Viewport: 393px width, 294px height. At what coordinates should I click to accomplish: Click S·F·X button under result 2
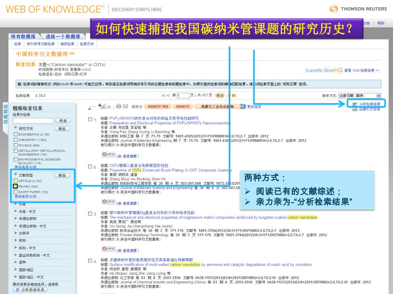pos(109,202)
